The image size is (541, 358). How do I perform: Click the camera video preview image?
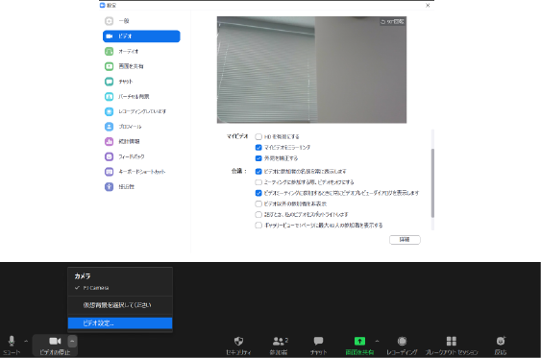[311, 70]
